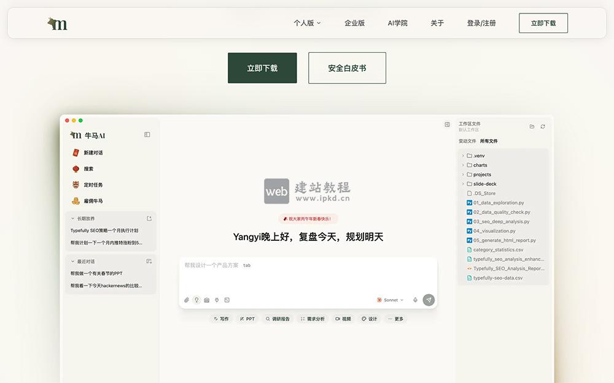The width and height of the screenshot is (614, 383).
Task: Attach a file using the paperclip icon
Action: [186, 300]
